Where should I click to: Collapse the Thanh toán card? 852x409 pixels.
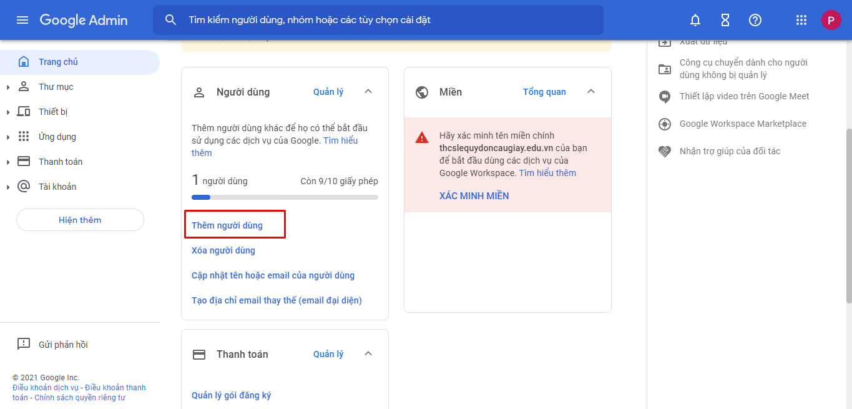tap(368, 354)
